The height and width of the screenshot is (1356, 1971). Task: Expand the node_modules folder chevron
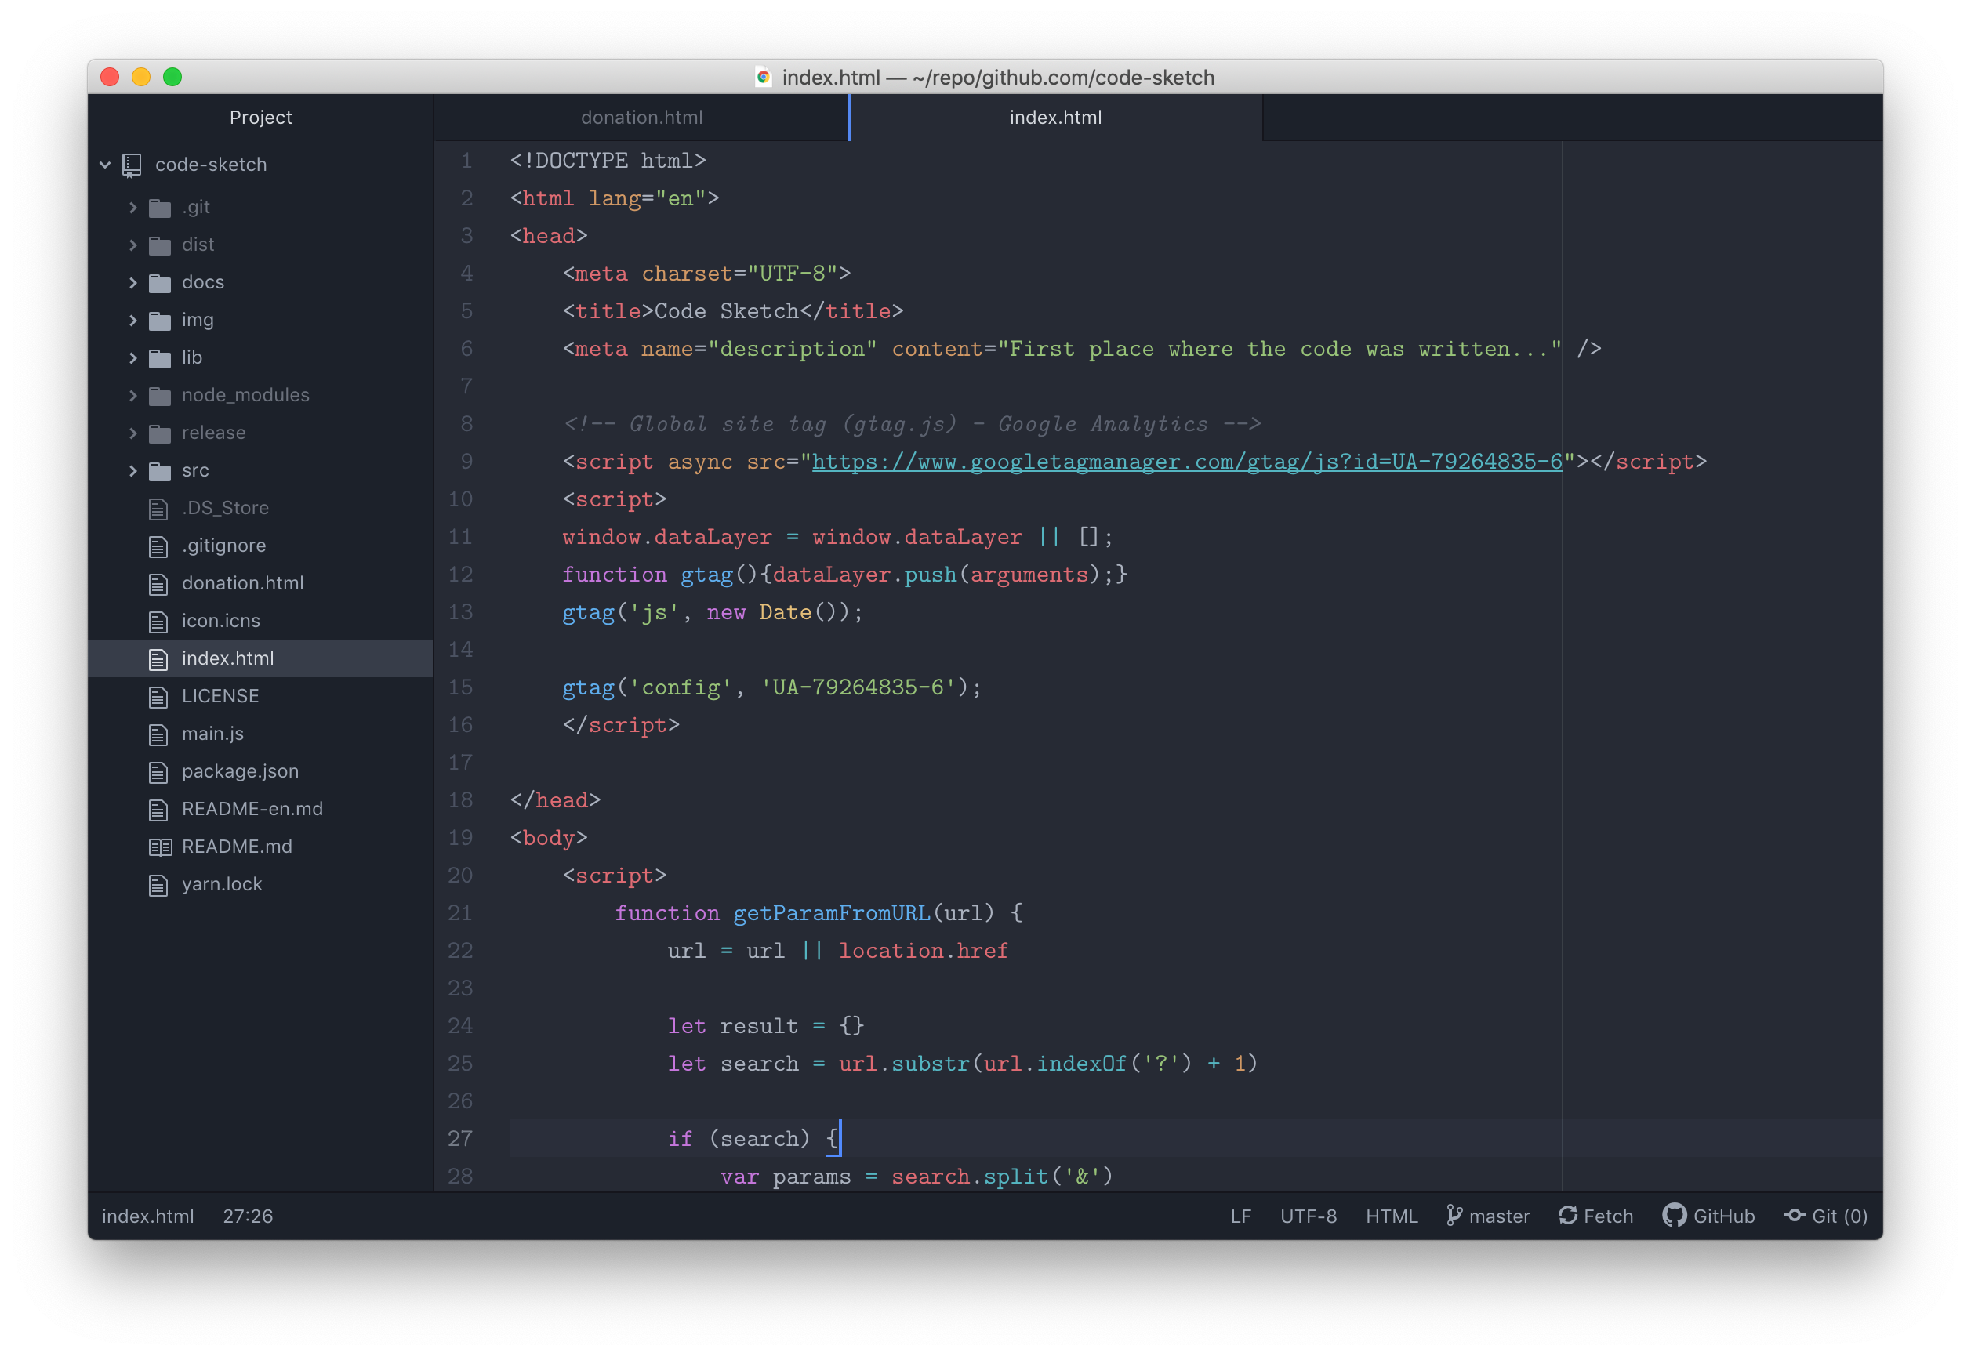click(133, 395)
